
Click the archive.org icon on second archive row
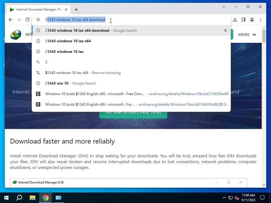coord(38,104)
